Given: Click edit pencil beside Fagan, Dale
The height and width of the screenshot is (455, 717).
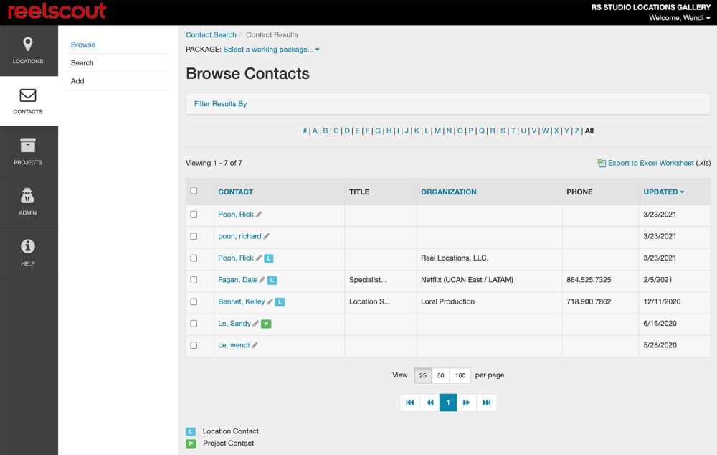Looking at the screenshot, I should tap(262, 280).
